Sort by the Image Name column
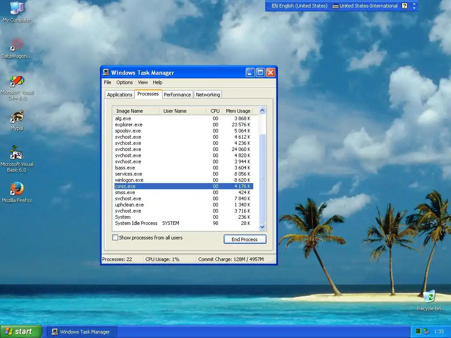Viewport: 451px width, 338px height. coord(136,111)
